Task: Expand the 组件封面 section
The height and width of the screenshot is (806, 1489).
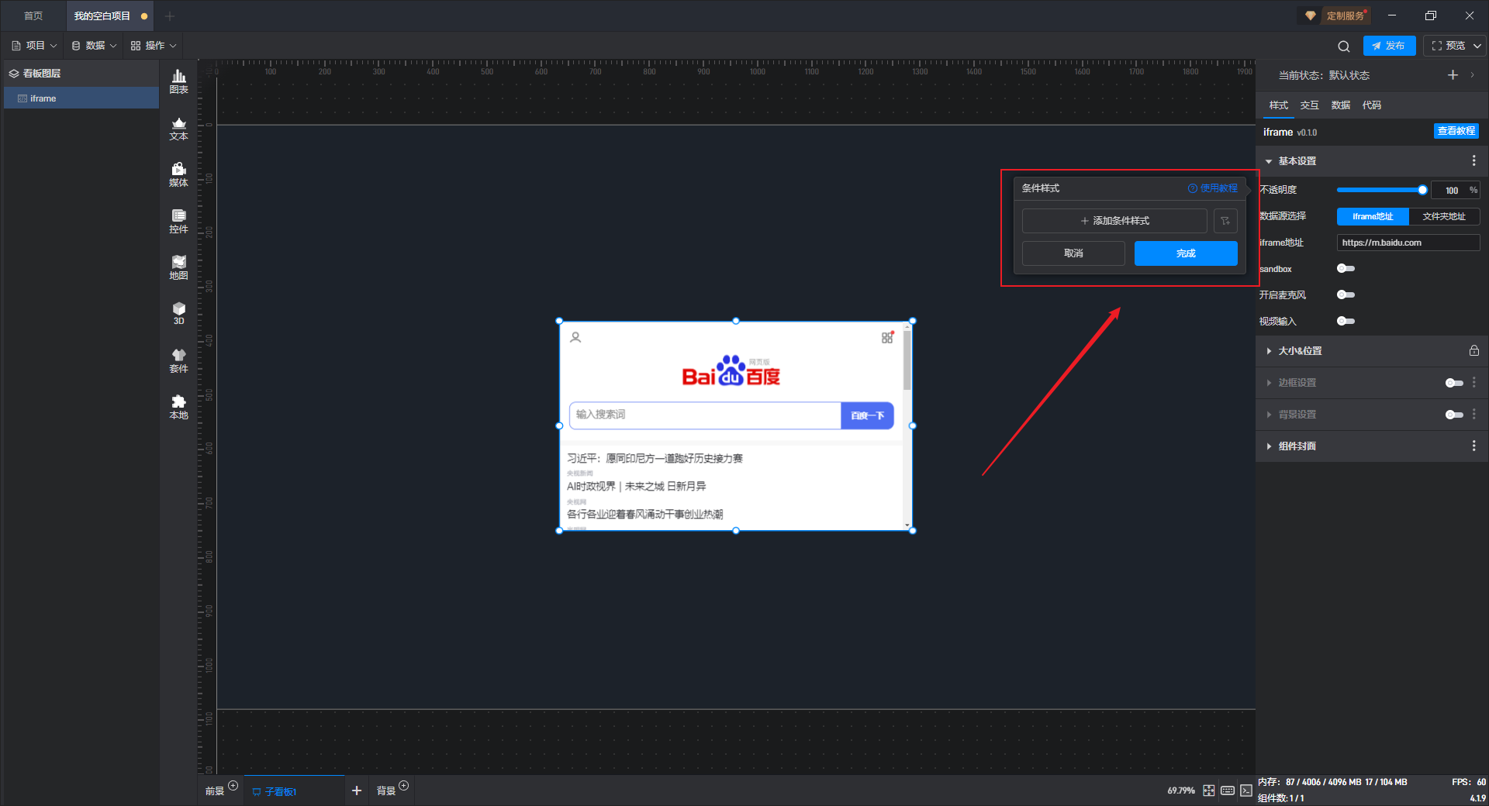Action: tap(1269, 446)
